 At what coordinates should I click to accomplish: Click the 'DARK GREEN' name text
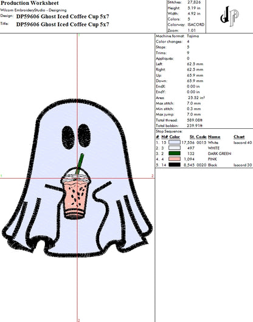(x=220, y=154)
